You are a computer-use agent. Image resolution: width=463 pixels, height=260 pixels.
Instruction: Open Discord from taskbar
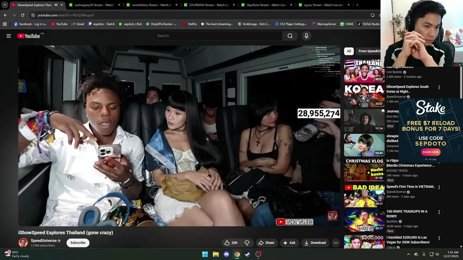(x=226, y=254)
